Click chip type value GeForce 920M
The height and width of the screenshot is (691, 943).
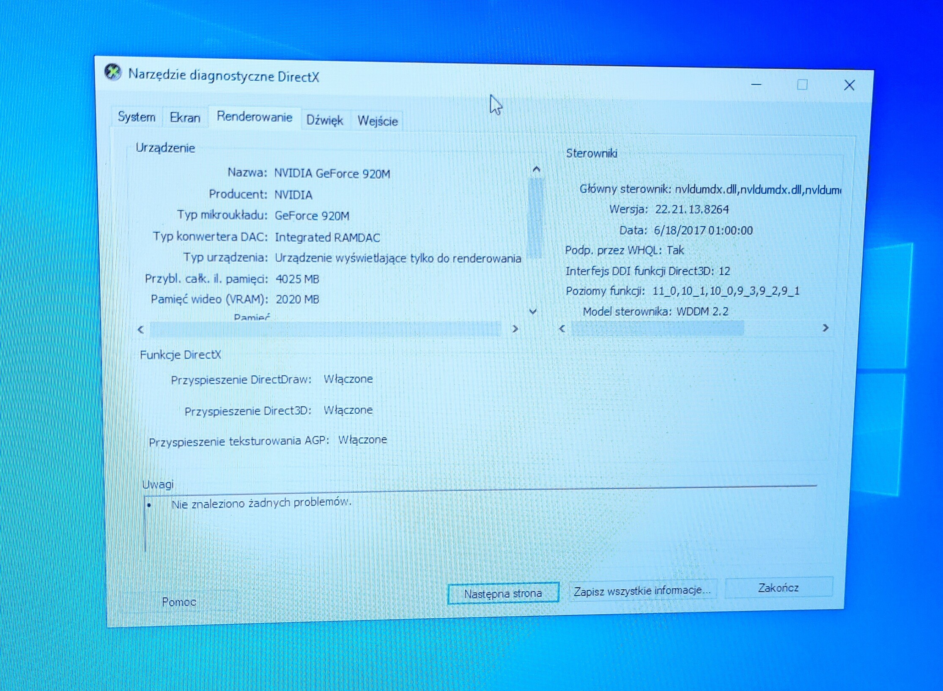click(x=312, y=216)
